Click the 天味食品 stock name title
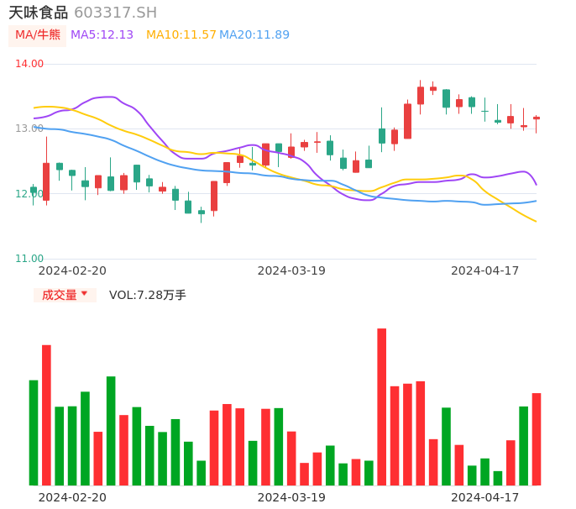The image size is (576, 509). [x=38, y=13]
